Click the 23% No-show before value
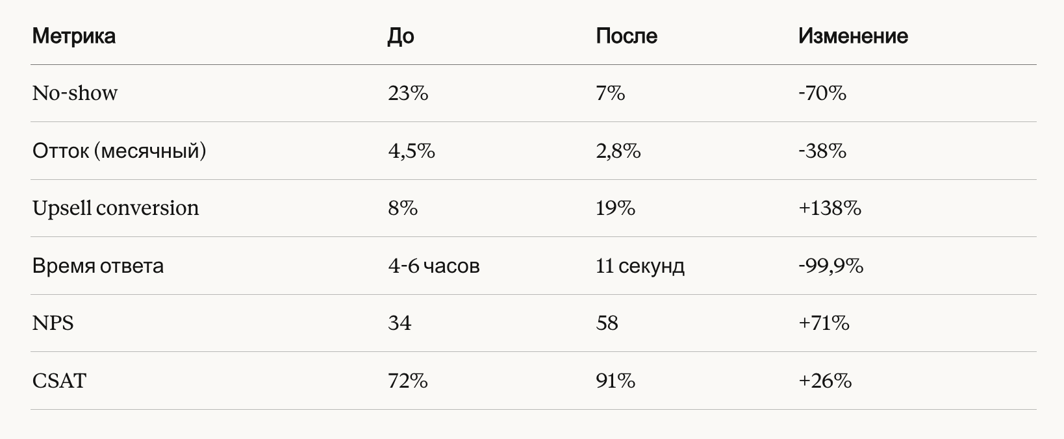The height and width of the screenshot is (439, 1064). click(408, 94)
